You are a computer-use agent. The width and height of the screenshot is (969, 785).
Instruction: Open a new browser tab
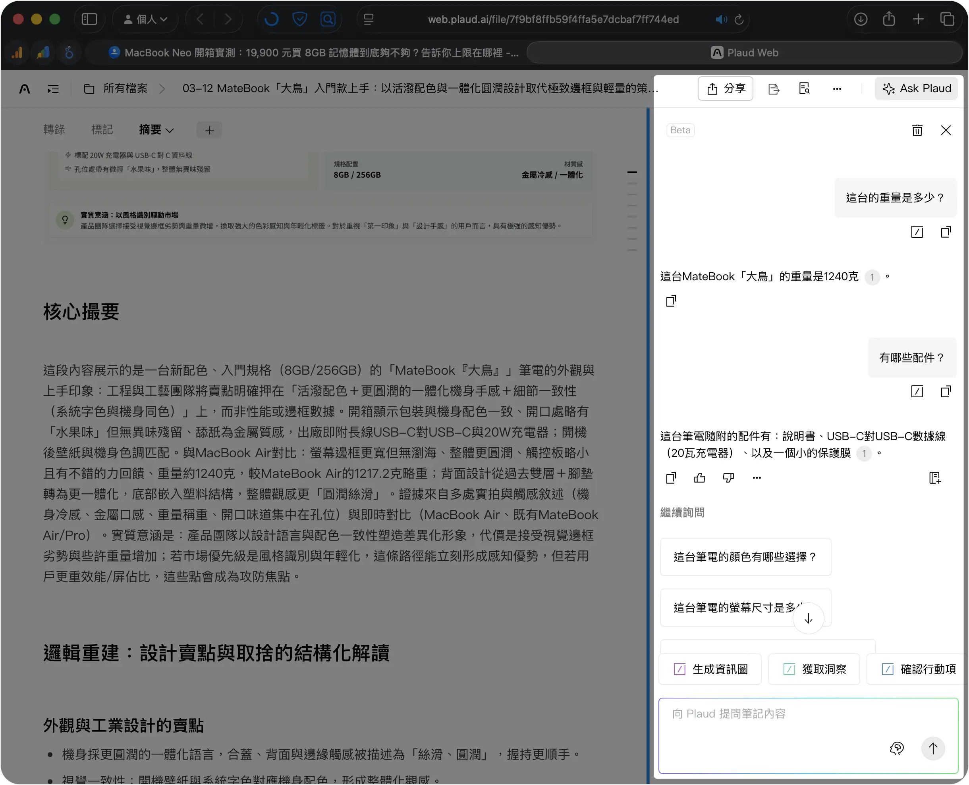918,19
